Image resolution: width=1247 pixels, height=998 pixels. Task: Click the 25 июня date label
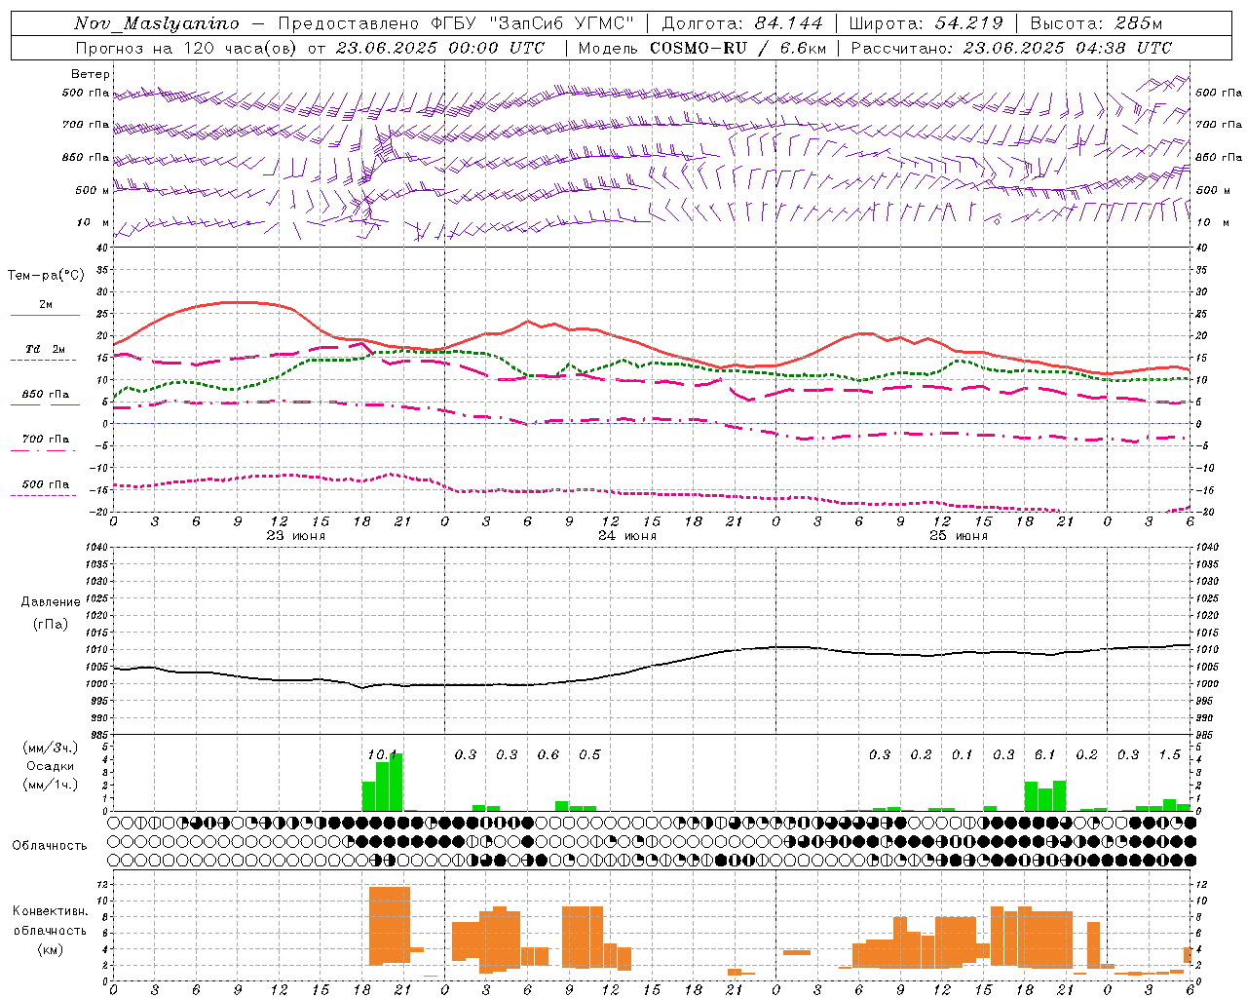(x=958, y=536)
